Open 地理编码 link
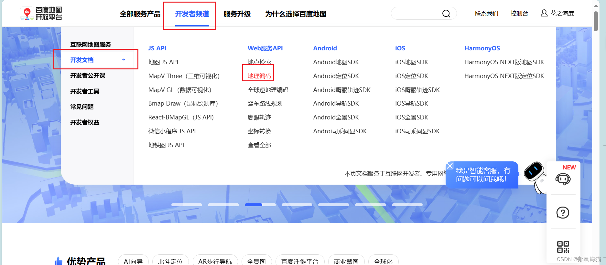The width and height of the screenshot is (606, 265). (259, 76)
